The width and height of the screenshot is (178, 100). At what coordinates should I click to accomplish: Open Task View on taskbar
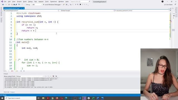tap(39, 98)
